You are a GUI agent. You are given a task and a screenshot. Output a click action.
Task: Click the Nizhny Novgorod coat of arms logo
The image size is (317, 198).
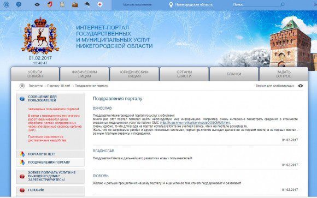click(40, 35)
